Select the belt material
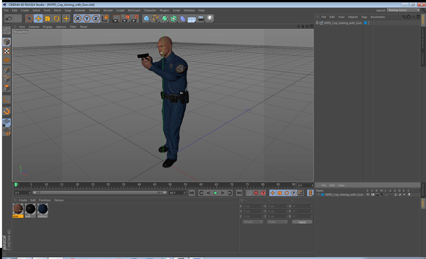Viewport: 426px width, 259px height. pyautogui.click(x=30, y=211)
